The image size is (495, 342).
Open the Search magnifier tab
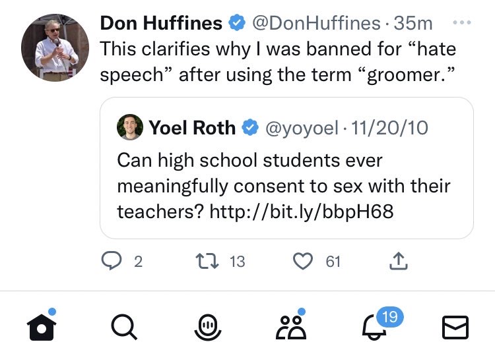(x=123, y=326)
